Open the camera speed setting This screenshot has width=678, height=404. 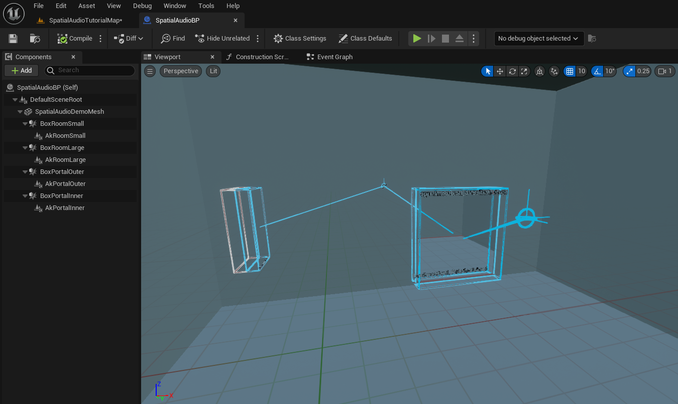[x=664, y=71]
